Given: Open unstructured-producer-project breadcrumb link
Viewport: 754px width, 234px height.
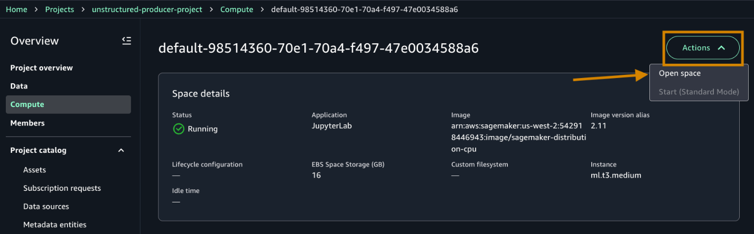Looking at the screenshot, I should [x=147, y=9].
